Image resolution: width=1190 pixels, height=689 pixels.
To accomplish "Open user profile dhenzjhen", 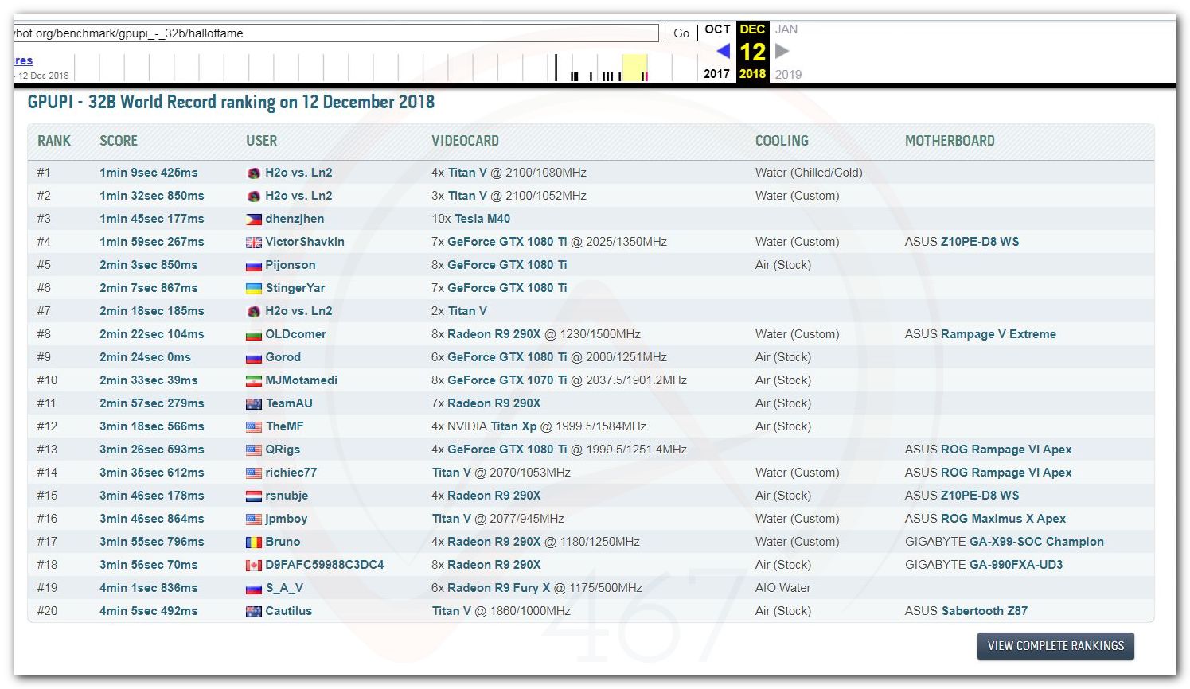I will tap(295, 219).
